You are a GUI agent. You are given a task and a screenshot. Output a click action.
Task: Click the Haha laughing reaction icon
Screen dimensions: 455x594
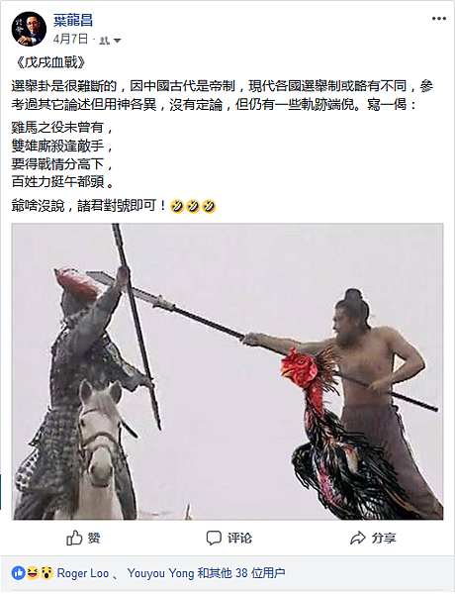[x=33, y=573]
